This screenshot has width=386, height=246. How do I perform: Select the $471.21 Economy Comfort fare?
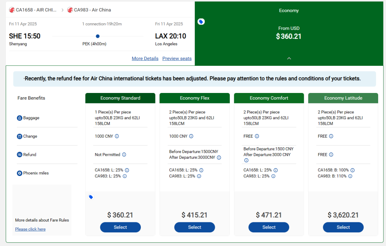pyautogui.click(x=269, y=227)
